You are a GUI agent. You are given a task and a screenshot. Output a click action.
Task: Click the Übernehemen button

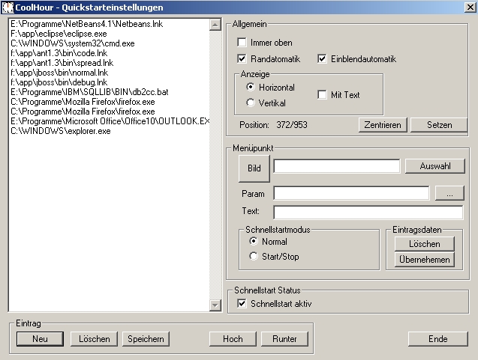[425, 260]
